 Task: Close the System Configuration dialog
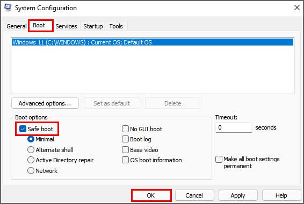296,7
